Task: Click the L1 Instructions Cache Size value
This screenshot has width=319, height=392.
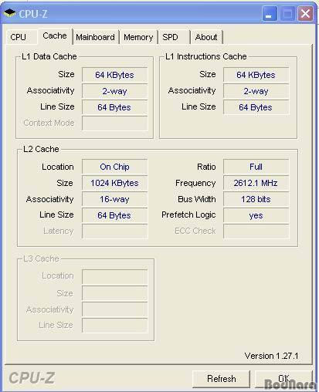Action: pyautogui.click(x=256, y=75)
